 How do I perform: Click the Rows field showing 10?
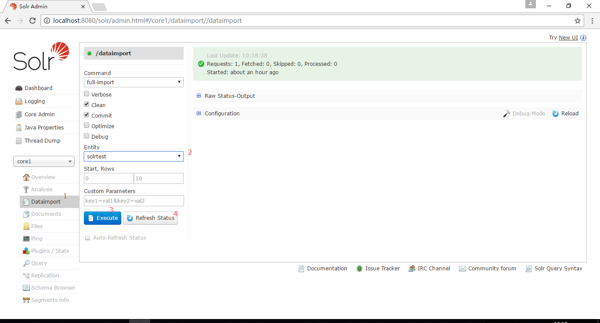(x=159, y=178)
